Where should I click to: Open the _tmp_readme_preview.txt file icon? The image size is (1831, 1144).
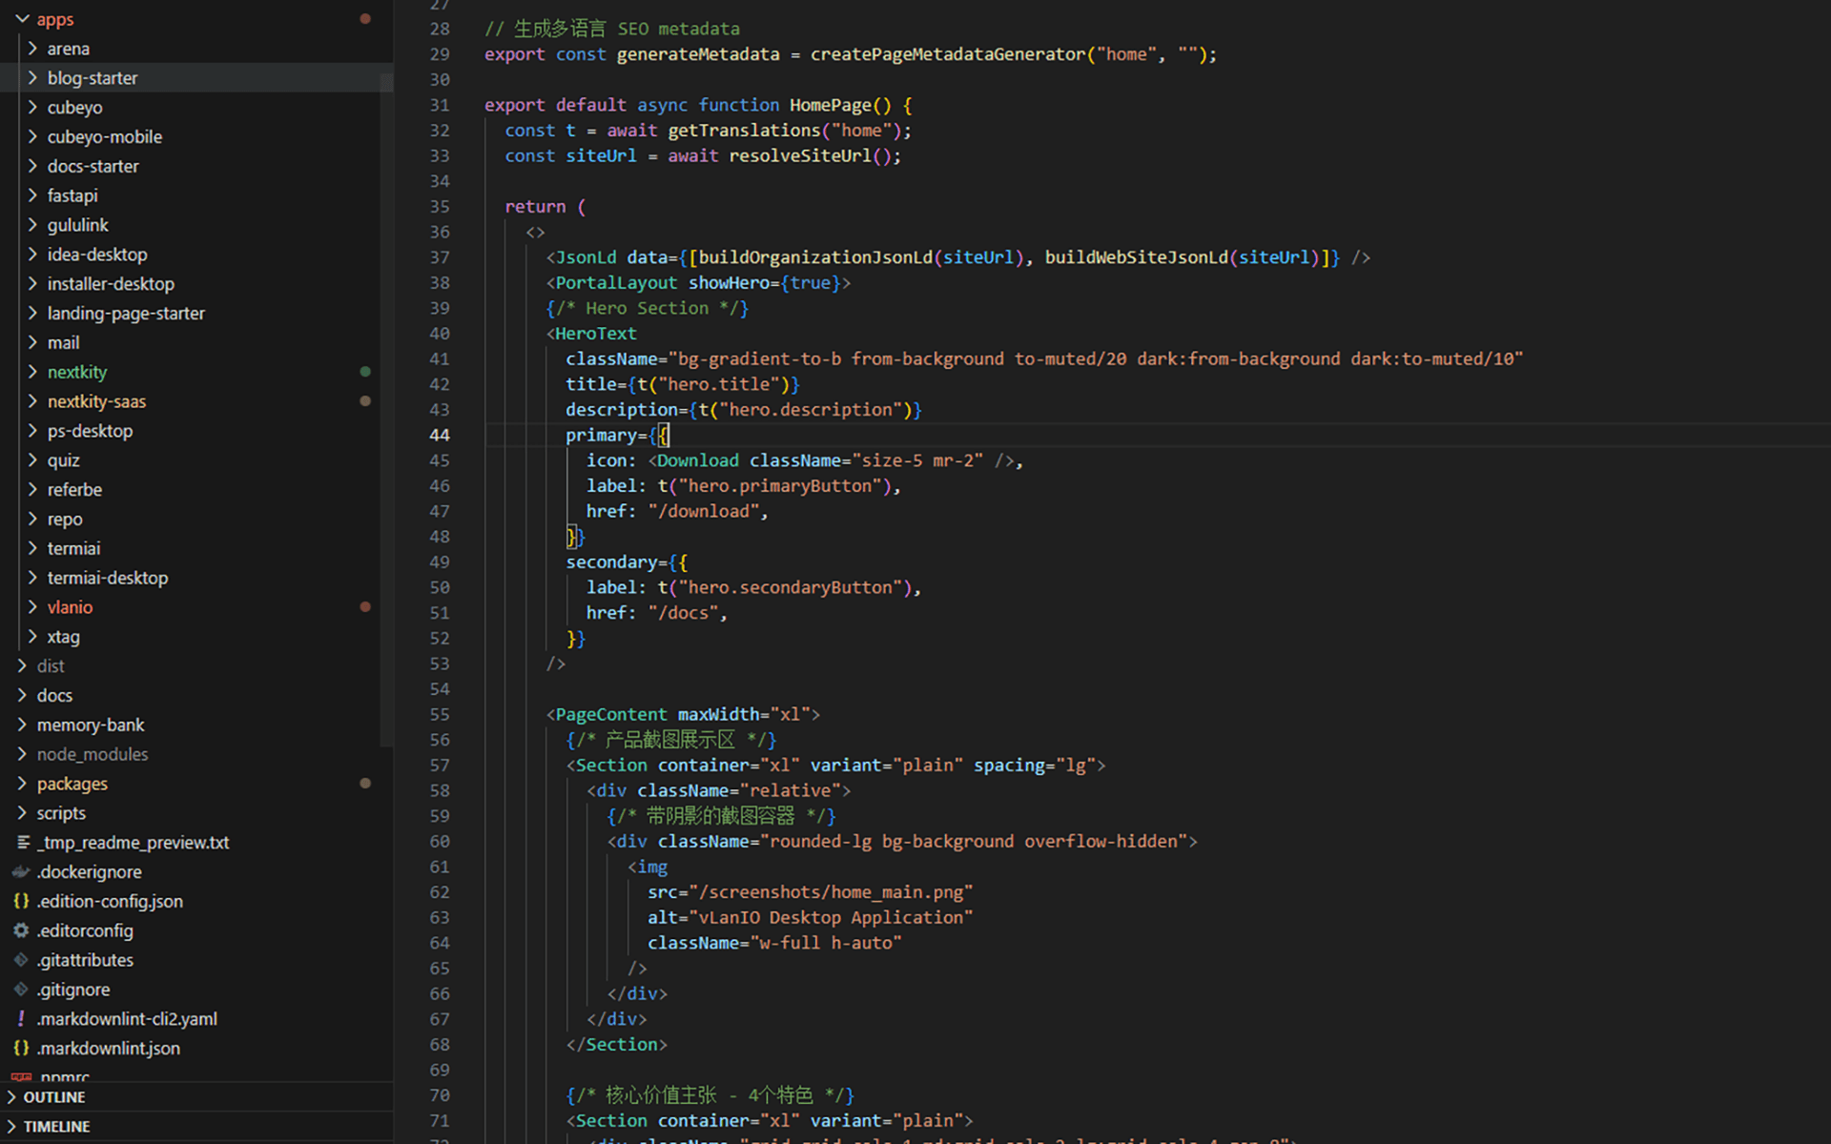(22, 843)
